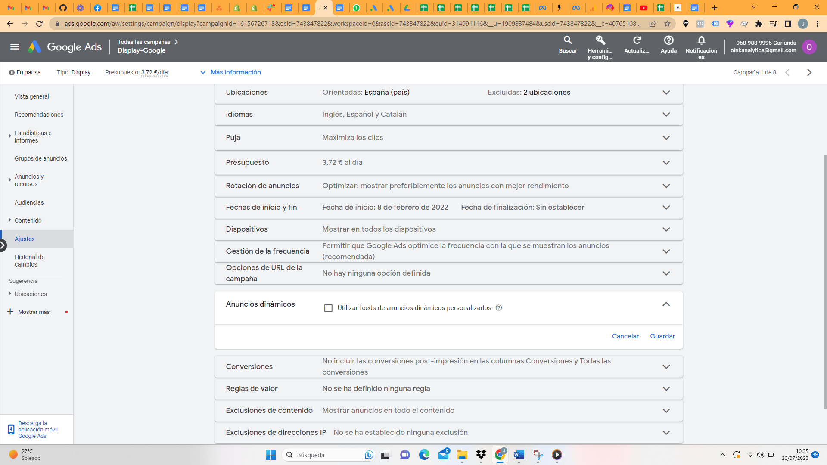This screenshot has height=465, width=827.
Task: Collapse the Anuncios dinámicos section
Action: coord(666,304)
